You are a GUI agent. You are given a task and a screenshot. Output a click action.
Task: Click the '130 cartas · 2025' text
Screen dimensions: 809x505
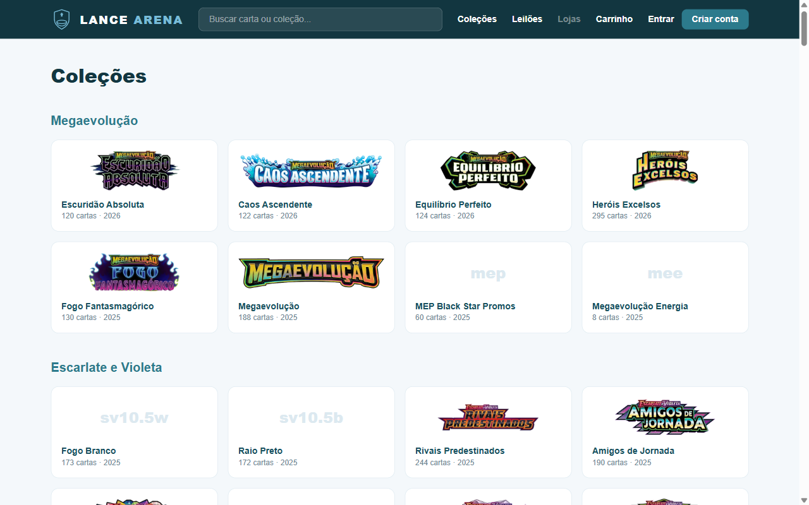coord(91,318)
